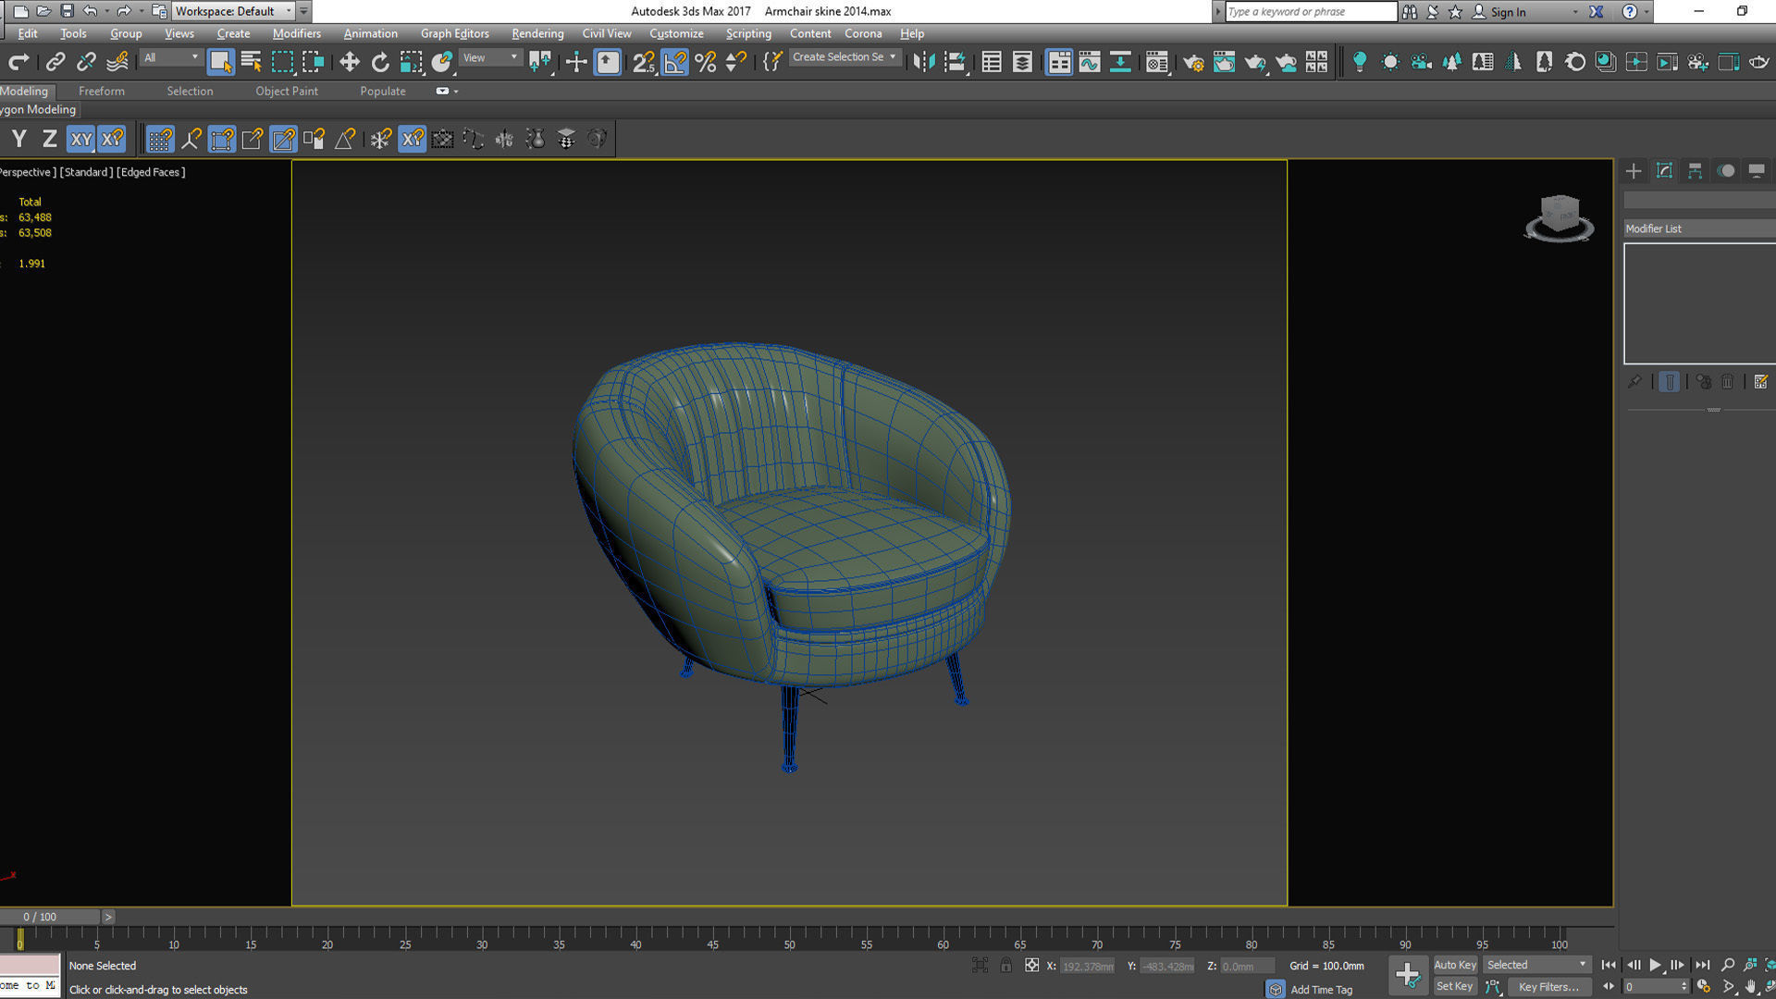Open Create Selection Set dropdown
Image resolution: width=1776 pixels, height=999 pixels.
(844, 57)
